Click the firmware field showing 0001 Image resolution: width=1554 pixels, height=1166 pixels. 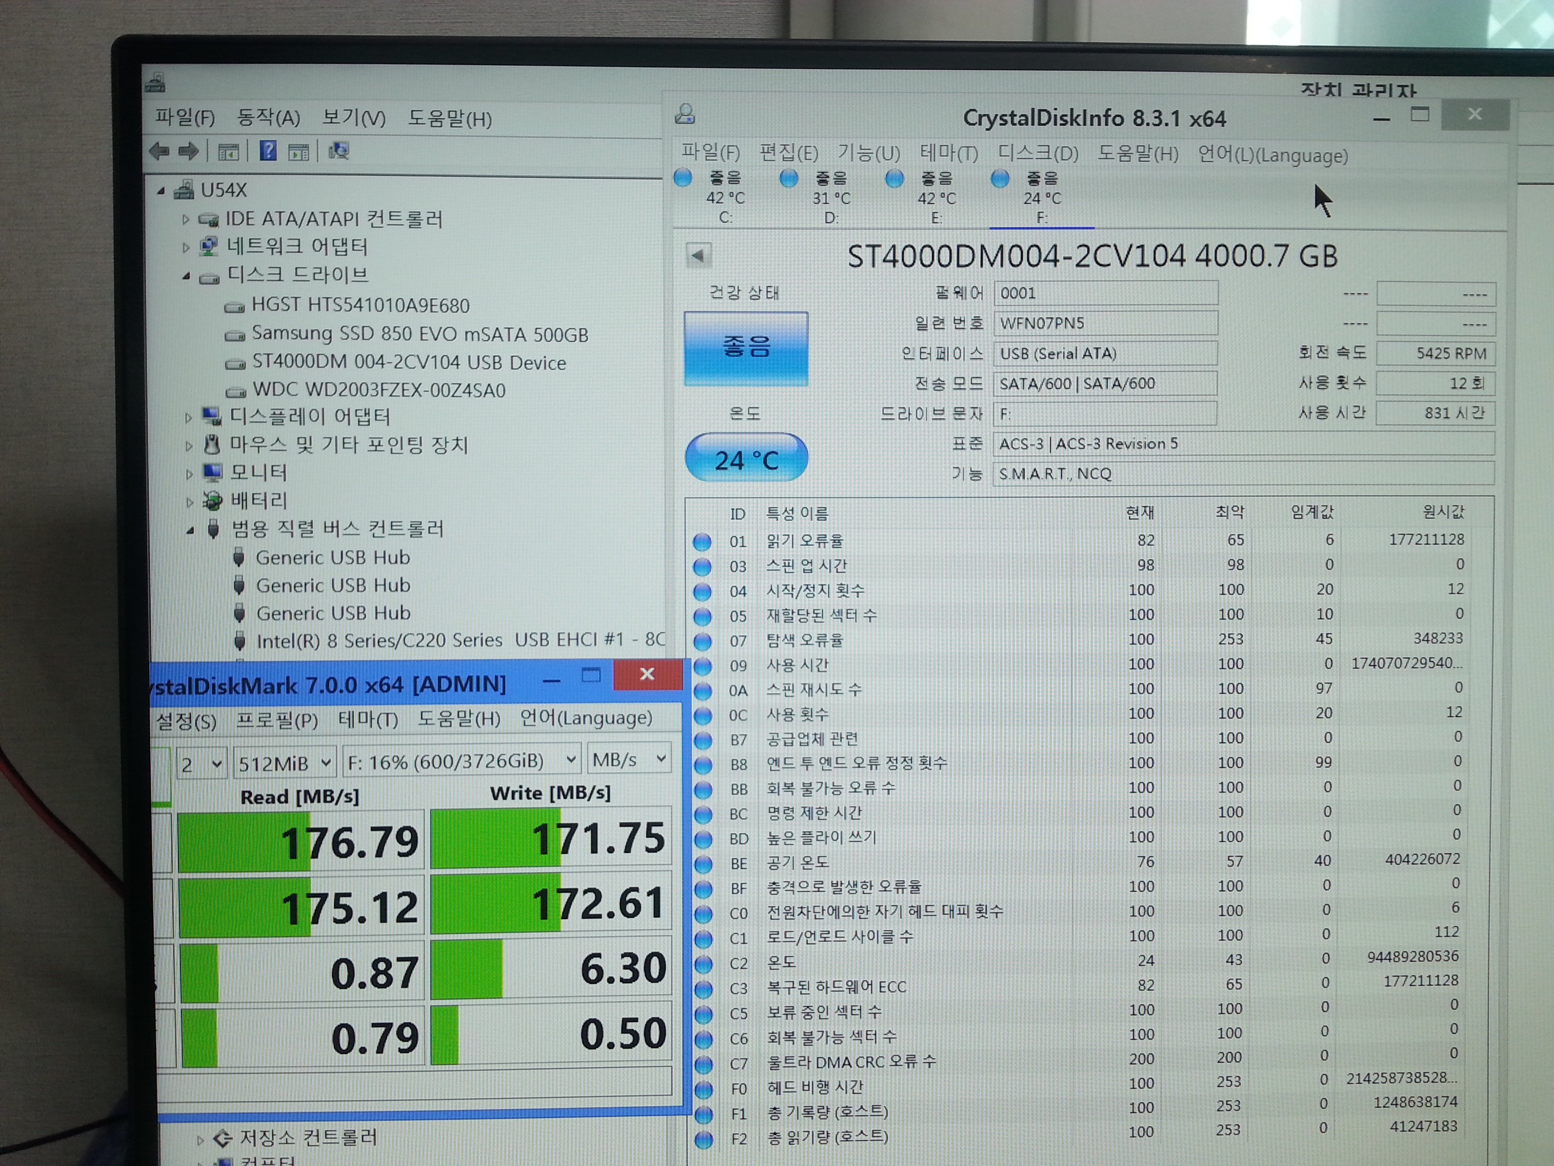(x=1106, y=293)
